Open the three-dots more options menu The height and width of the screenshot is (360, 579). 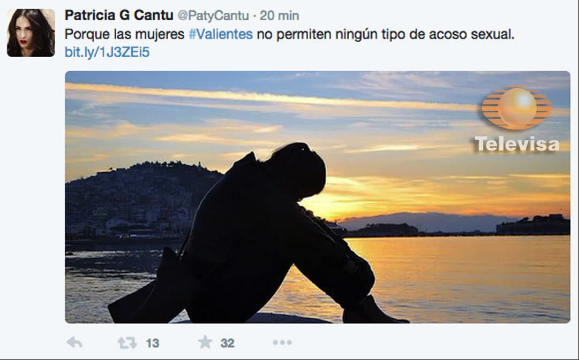click(x=282, y=343)
